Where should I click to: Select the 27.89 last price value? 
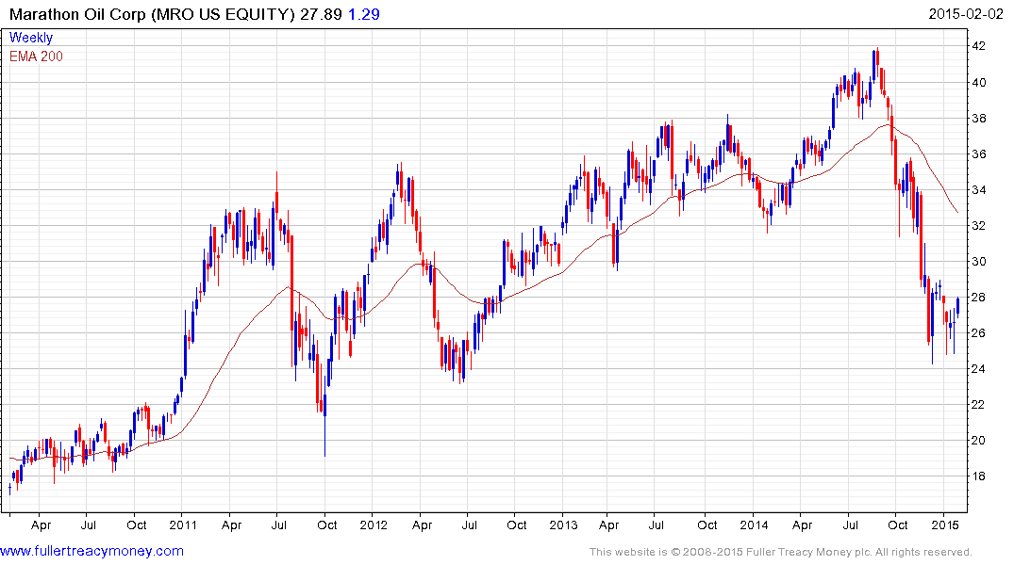click(321, 14)
